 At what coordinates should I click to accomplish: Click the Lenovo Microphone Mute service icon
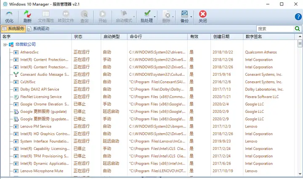pyautogui.click(x=16, y=171)
